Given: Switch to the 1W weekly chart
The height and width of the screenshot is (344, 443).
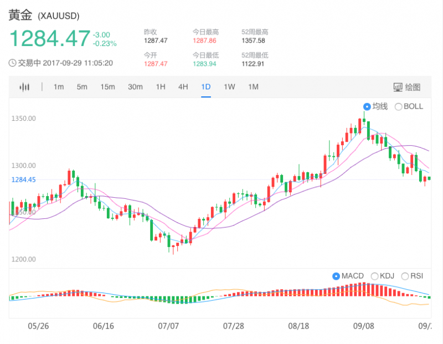Looking at the screenshot, I should [x=229, y=87].
